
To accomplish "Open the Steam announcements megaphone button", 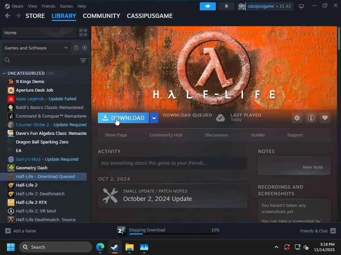I will 208,6.
